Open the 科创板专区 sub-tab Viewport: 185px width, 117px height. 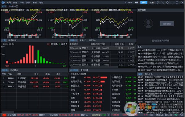pos(13,6)
